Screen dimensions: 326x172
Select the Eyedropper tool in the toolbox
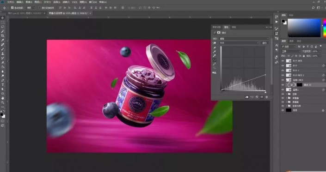3,40
